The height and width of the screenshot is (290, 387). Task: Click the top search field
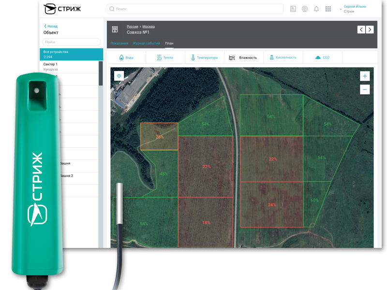pos(195,9)
